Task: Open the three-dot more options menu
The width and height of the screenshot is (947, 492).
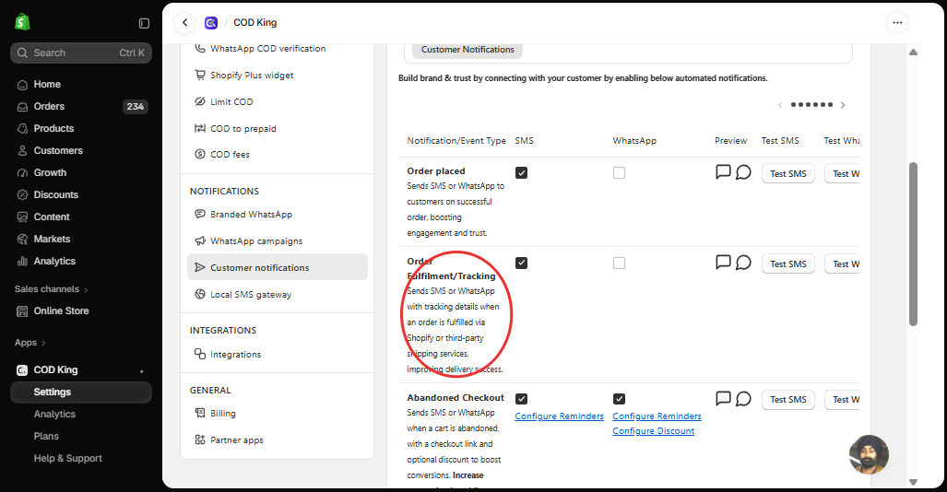Action: pyautogui.click(x=897, y=22)
